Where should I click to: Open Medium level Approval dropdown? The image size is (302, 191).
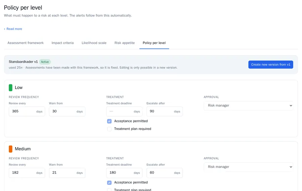coord(248,167)
